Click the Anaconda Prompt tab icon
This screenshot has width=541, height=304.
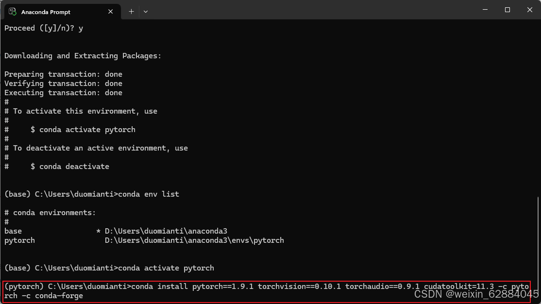click(x=13, y=12)
